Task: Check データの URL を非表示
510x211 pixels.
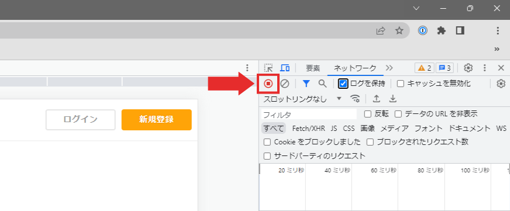Action: 398,114
